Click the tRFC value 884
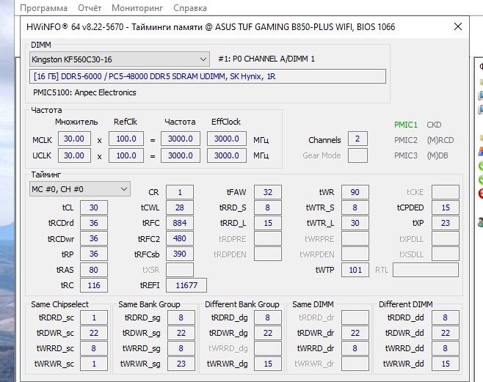 click(180, 223)
